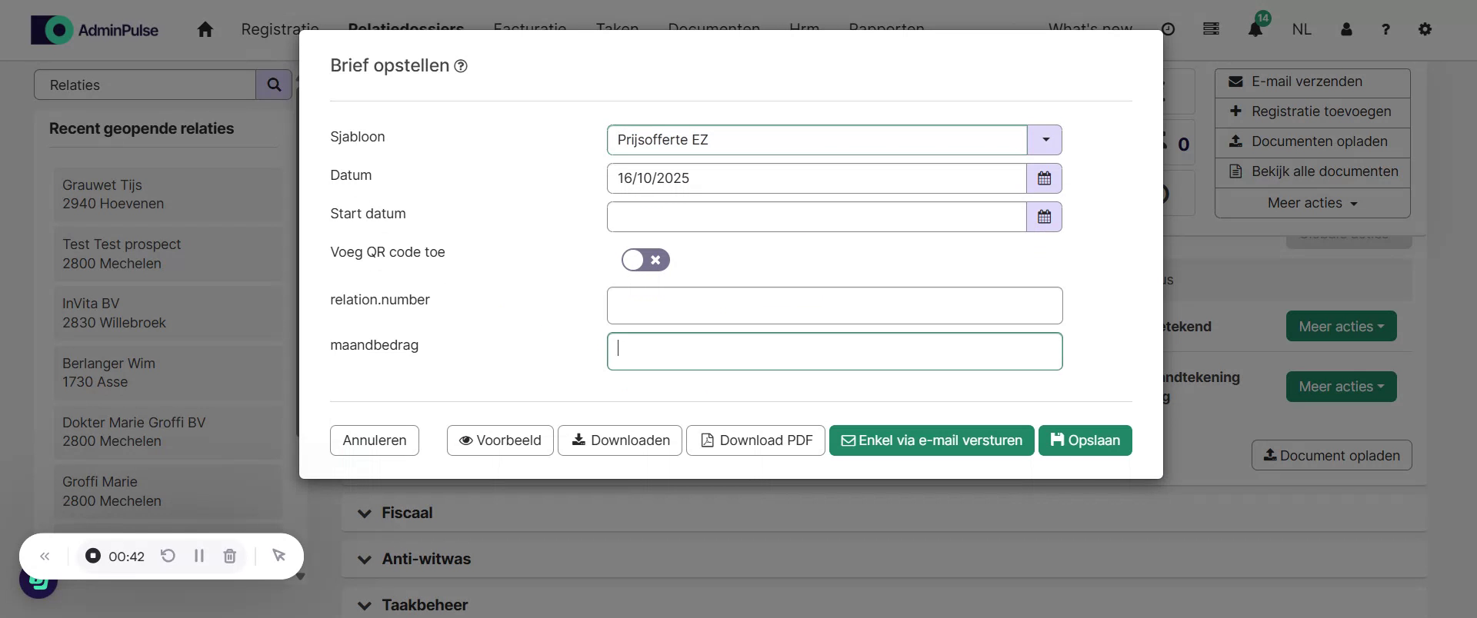The width and height of the screenshot is (1477, 618).
Task: Open the lower green Meer acties dropdown
Action: click(1341, 387)
